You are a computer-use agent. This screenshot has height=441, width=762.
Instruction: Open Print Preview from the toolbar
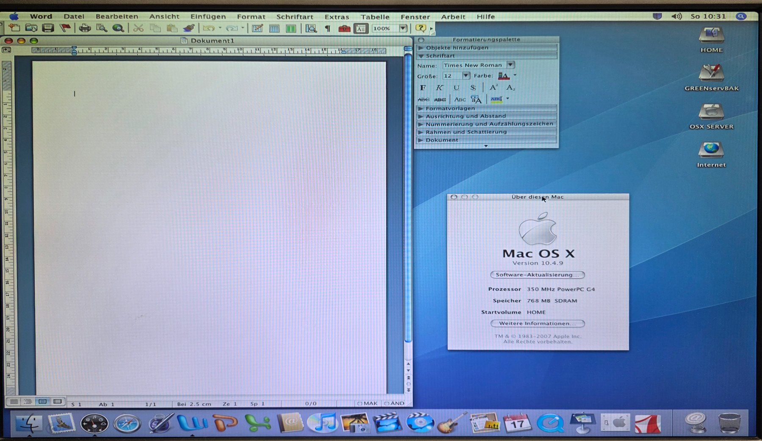click(x=102, y=28)
